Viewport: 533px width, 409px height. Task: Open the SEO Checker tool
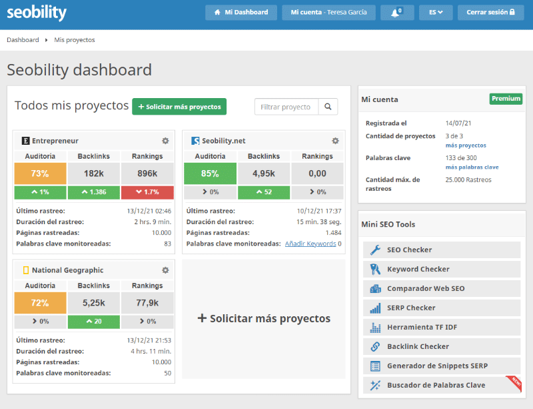442,250
